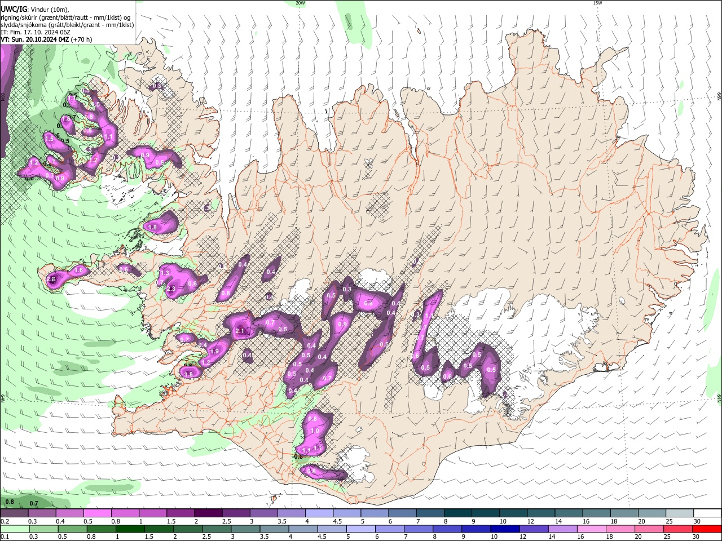Screen dimensions: 722x541
Task: Click the '1.9' precipitation value on the map
Action: [214, 352]
